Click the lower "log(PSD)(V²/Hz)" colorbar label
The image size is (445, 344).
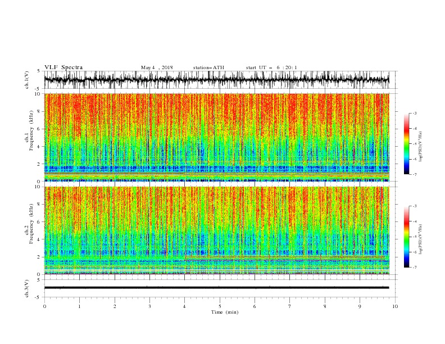(420, 239)
